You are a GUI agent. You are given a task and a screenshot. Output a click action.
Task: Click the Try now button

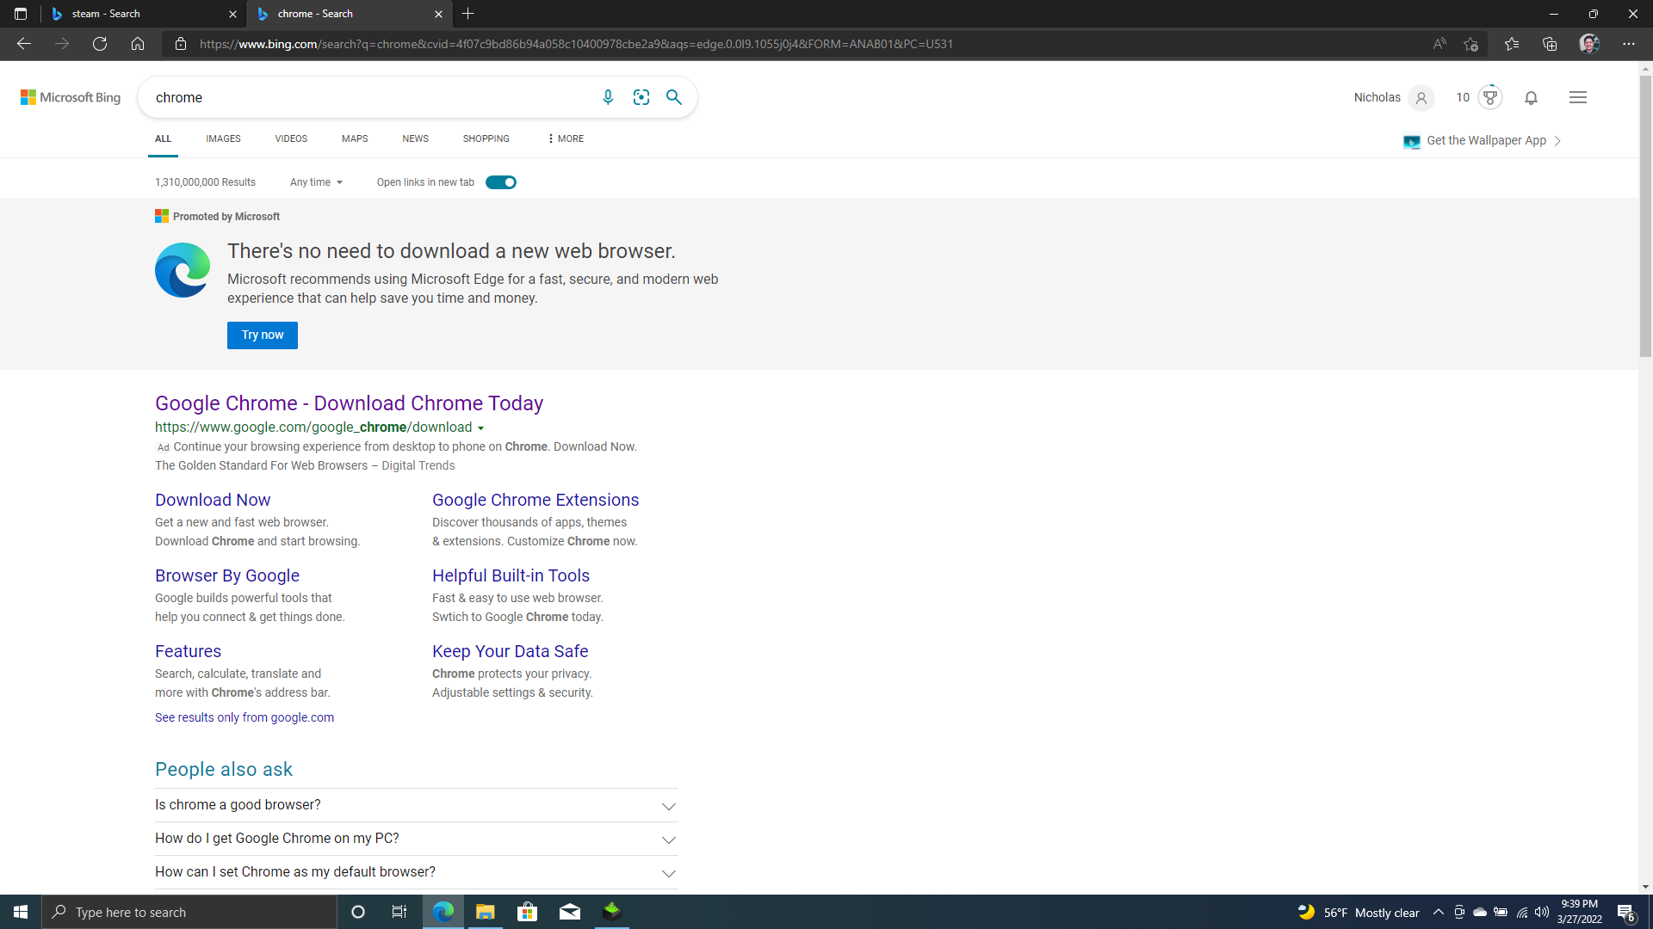(263, 335)
